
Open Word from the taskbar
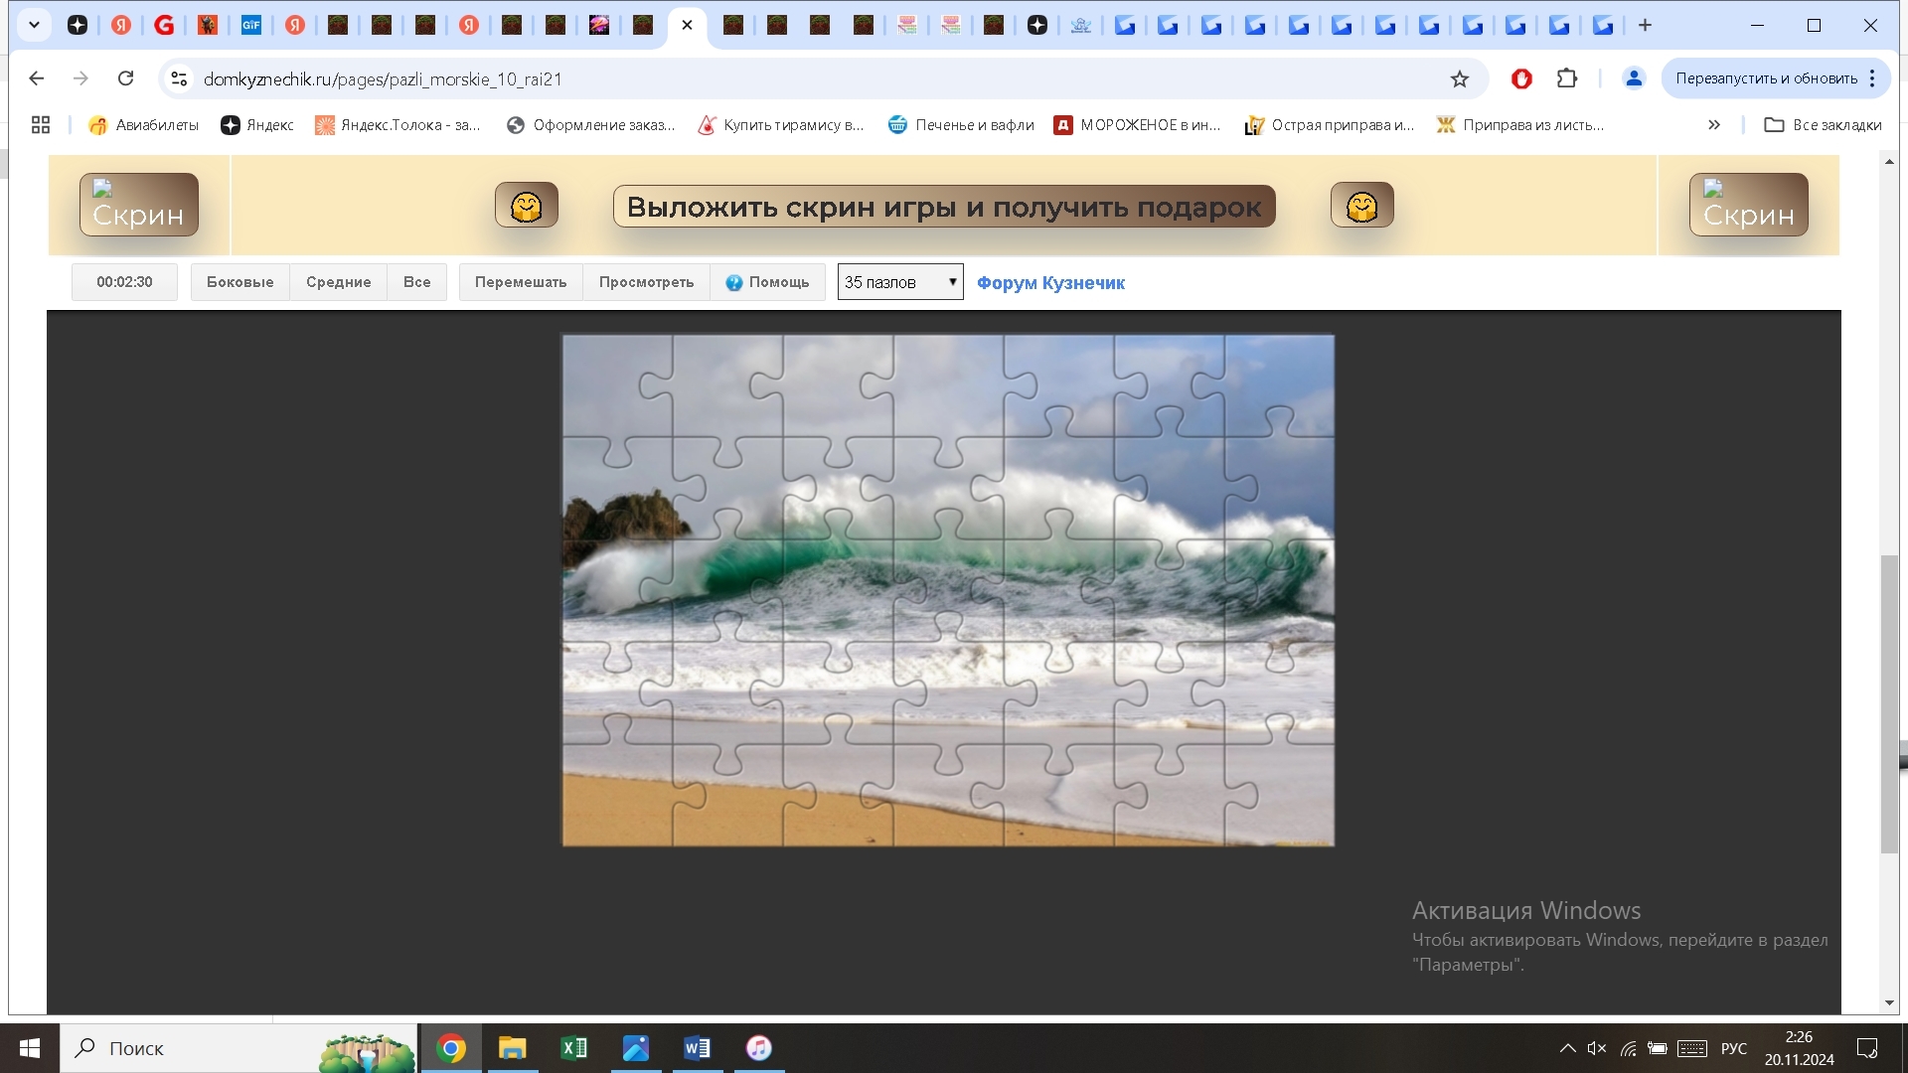click(x=698, y=1048)
